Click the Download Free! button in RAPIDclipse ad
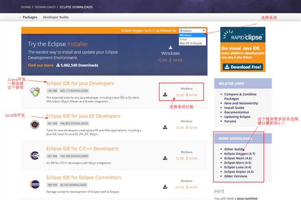The height and width of the screenshot is (200, 301). coord(243,67)
